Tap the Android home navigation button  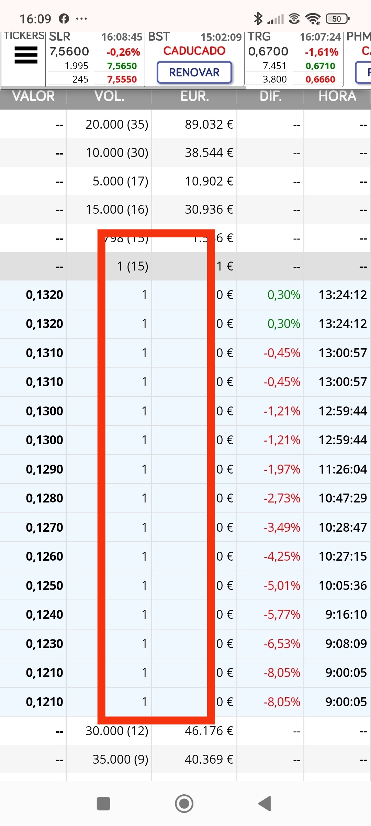(184, 804)
